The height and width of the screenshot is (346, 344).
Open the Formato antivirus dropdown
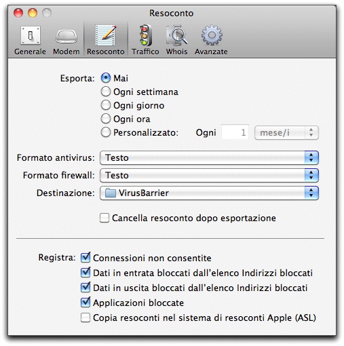[209, 157]
